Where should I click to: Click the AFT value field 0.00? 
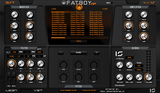pyautogui.click(x=39, y=52)
